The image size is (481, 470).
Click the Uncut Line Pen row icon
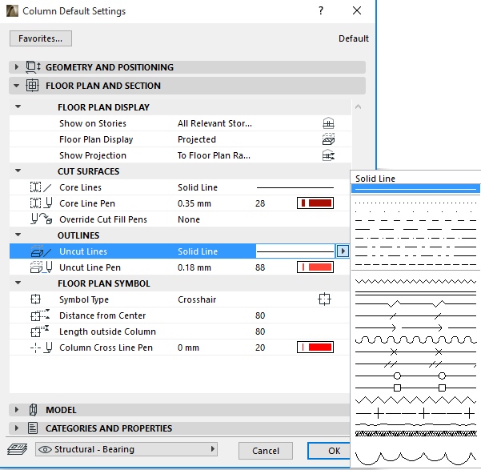pyautogui.click(x=41, y=267)
